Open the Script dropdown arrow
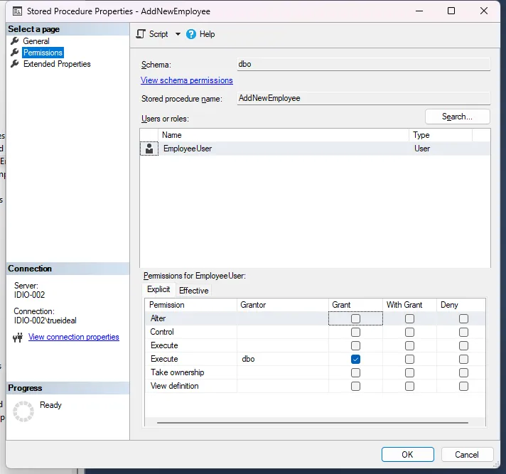This screenshot has width=506, height=474. click(178, 34)
